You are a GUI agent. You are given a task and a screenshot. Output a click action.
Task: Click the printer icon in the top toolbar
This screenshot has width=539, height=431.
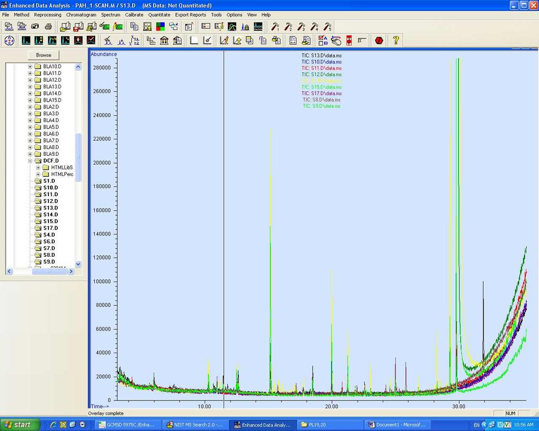click(x=48, y=26)
